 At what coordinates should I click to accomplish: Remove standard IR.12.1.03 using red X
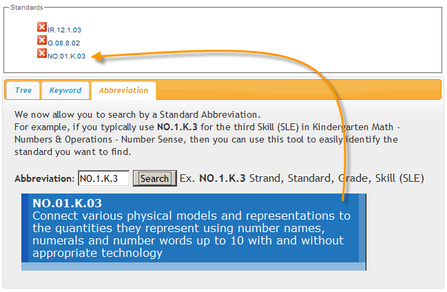tap(42, 27)
